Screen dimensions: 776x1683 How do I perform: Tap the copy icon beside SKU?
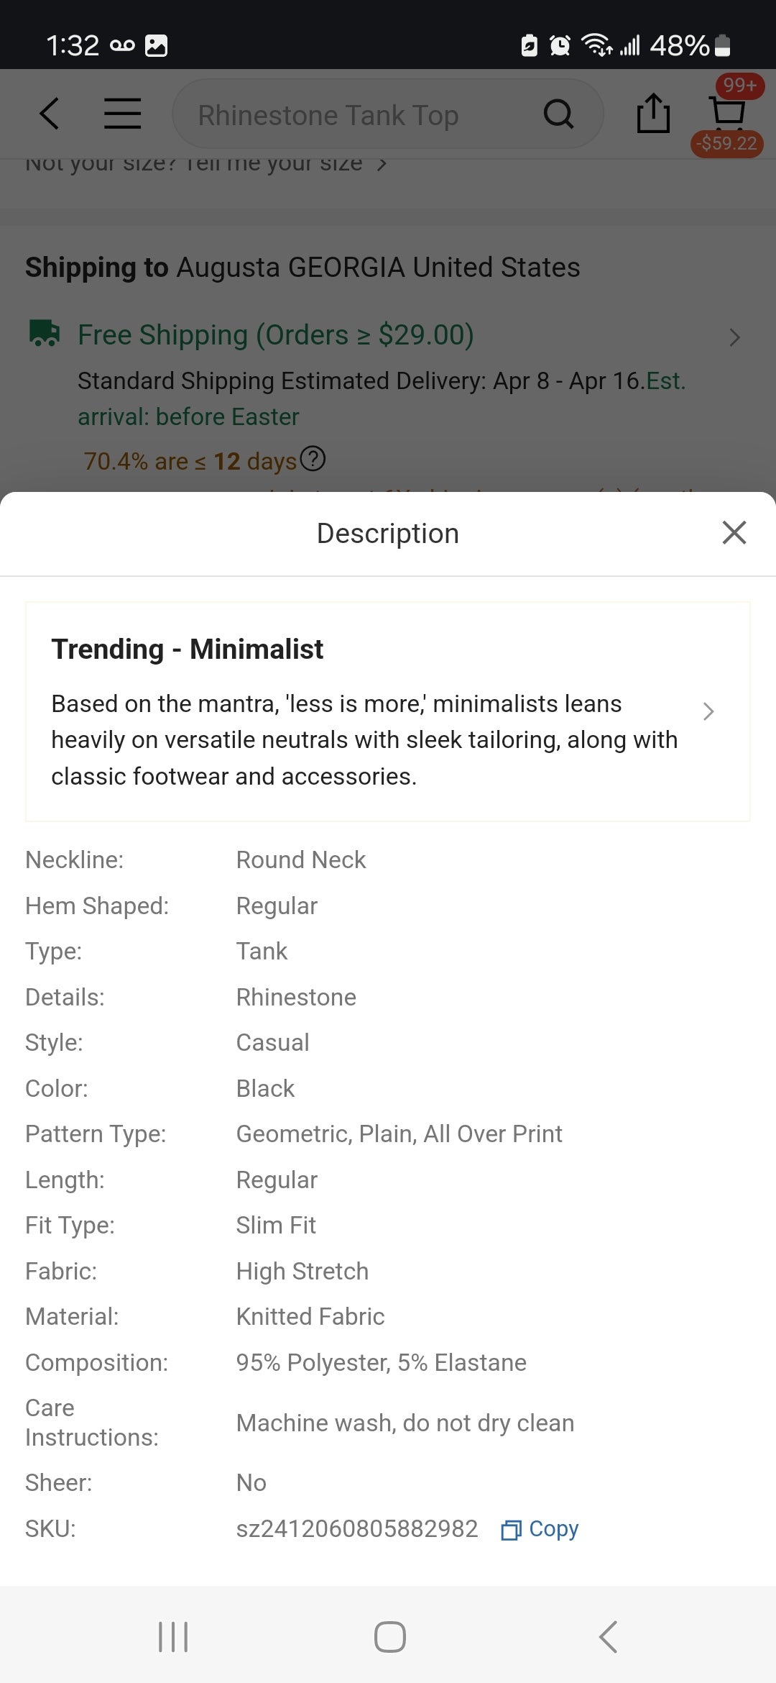pos(511,1530)
